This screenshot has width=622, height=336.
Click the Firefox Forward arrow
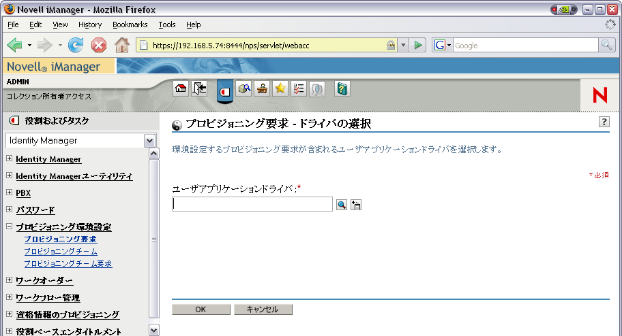[x=44, y=45]
